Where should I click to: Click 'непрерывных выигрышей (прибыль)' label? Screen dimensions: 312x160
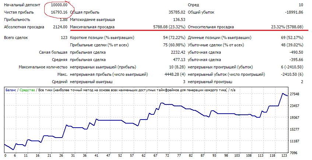tap(103, 67)
